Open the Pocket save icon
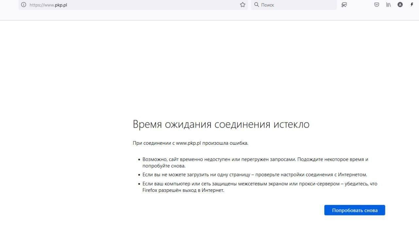Viewport: 419px width, 241px height. click(377, 5)
